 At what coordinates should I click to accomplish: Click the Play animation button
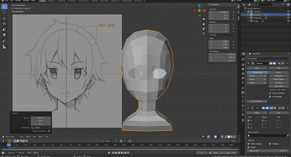[x=122, y=153]
